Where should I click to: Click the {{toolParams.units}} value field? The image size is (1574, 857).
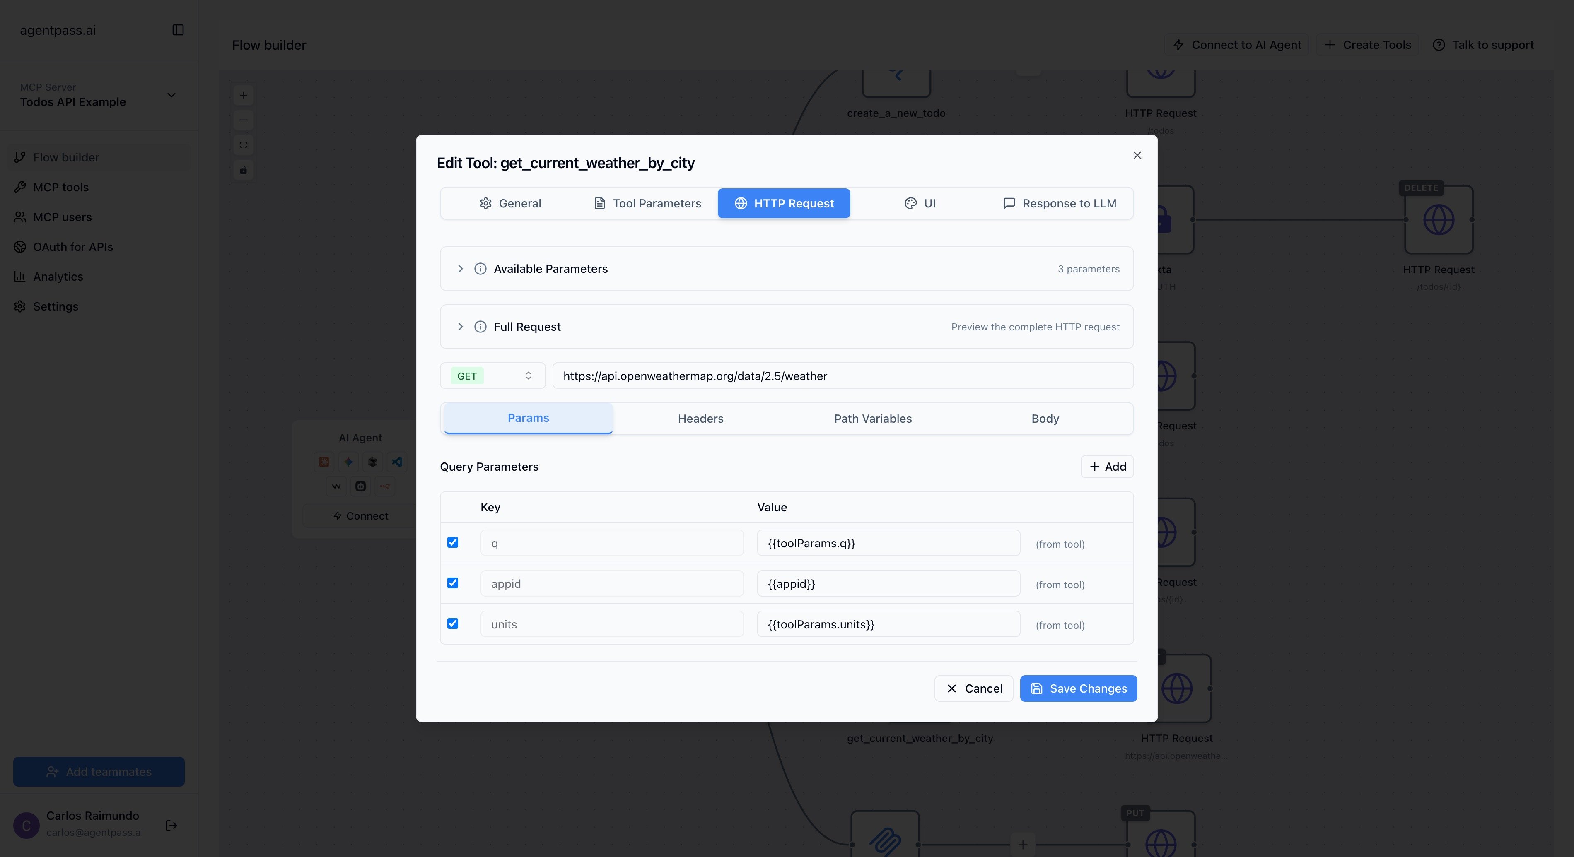pyautogui.click(x=888, y=624)
